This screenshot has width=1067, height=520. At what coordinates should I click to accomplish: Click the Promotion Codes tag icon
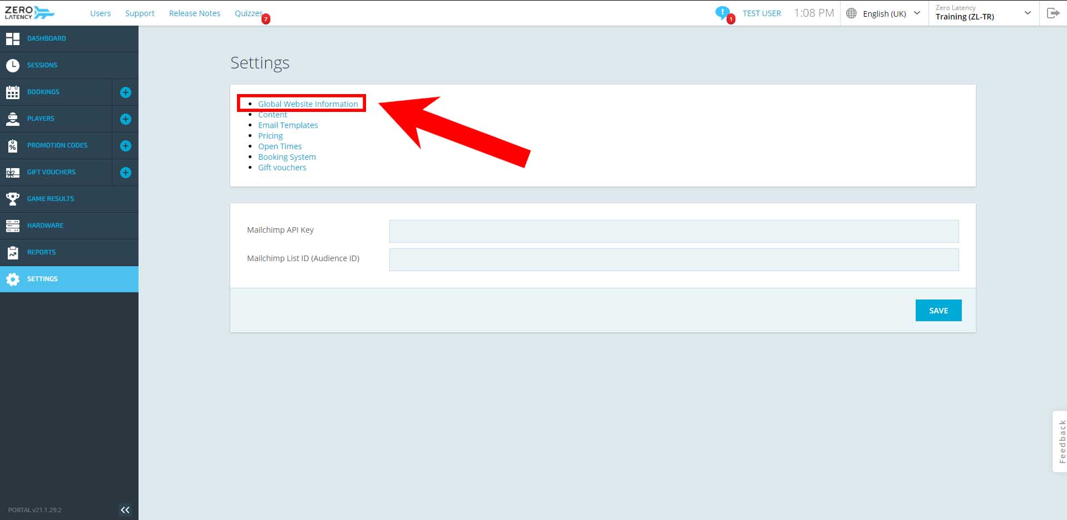[13, 145]
